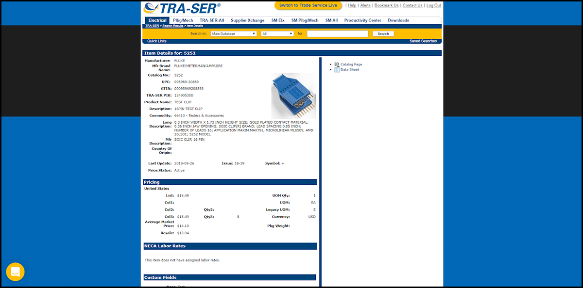
Task: Click the manufacturer name FLUKE
Action: click(x=179, y=61)
